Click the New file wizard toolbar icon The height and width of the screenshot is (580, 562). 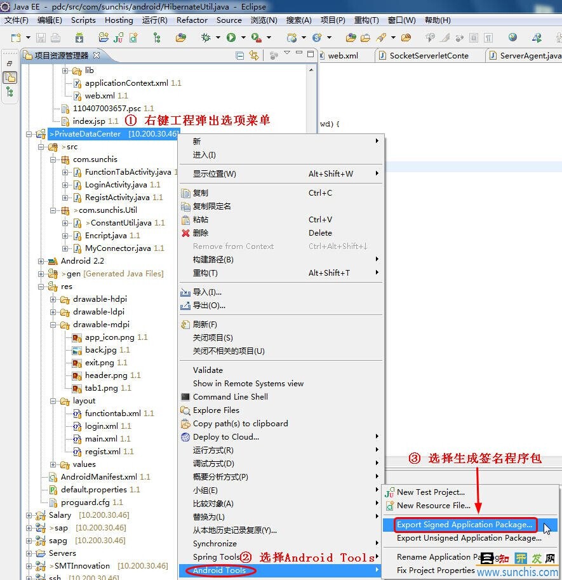[x=15, y=37]
